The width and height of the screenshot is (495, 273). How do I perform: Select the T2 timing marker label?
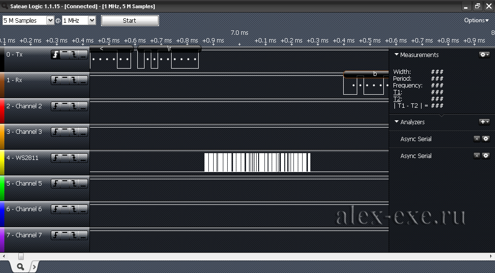tap(397, 99)
